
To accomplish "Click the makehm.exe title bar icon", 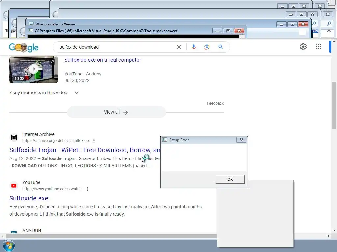I will 30,31.
